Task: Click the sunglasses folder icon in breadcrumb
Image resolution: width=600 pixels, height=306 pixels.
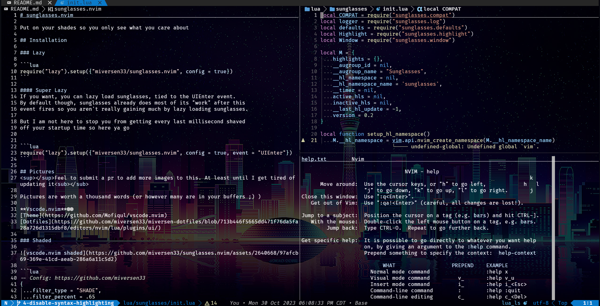Action: click(x=332, y=9)
